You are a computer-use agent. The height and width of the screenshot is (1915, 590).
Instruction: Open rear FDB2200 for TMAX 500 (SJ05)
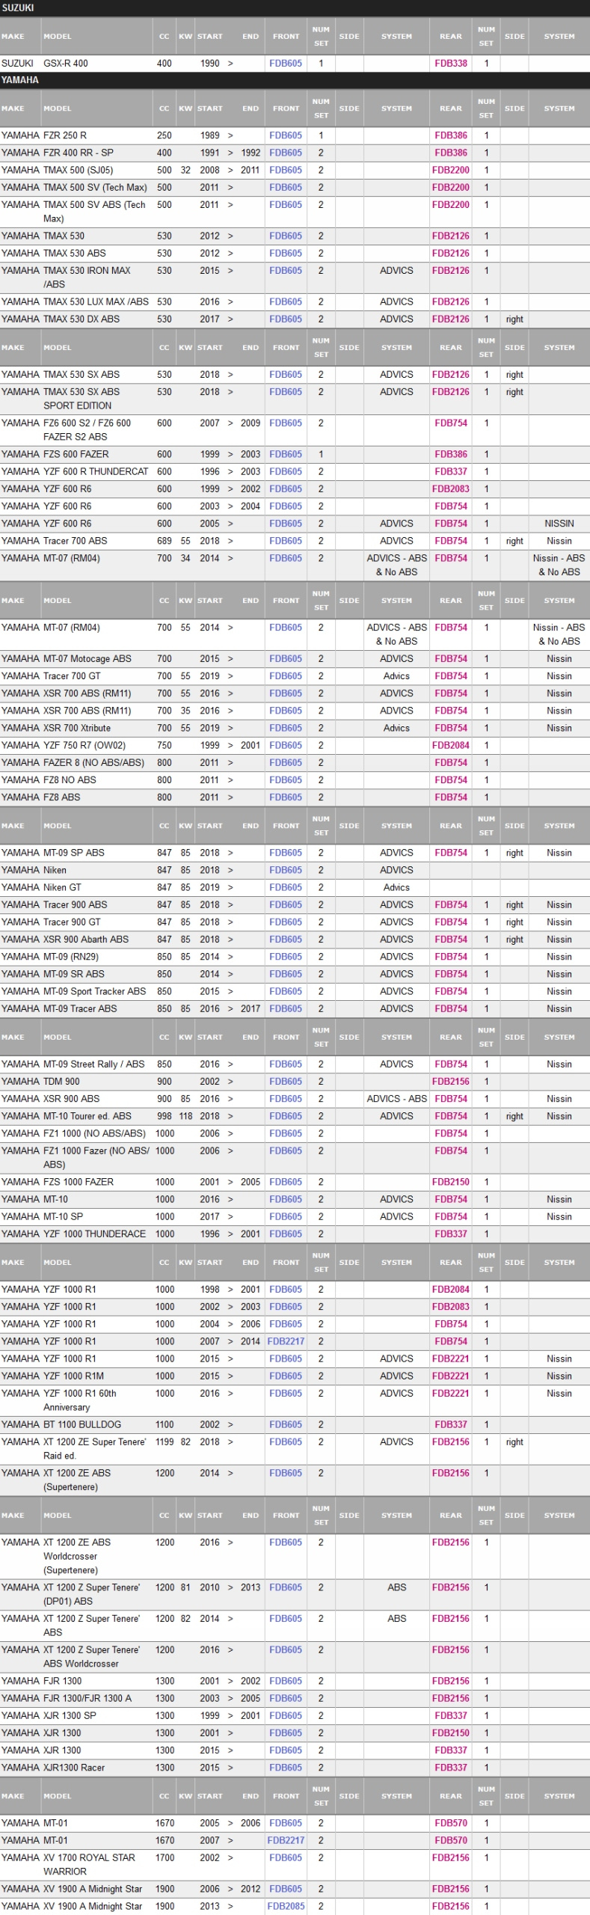(451, 170)
